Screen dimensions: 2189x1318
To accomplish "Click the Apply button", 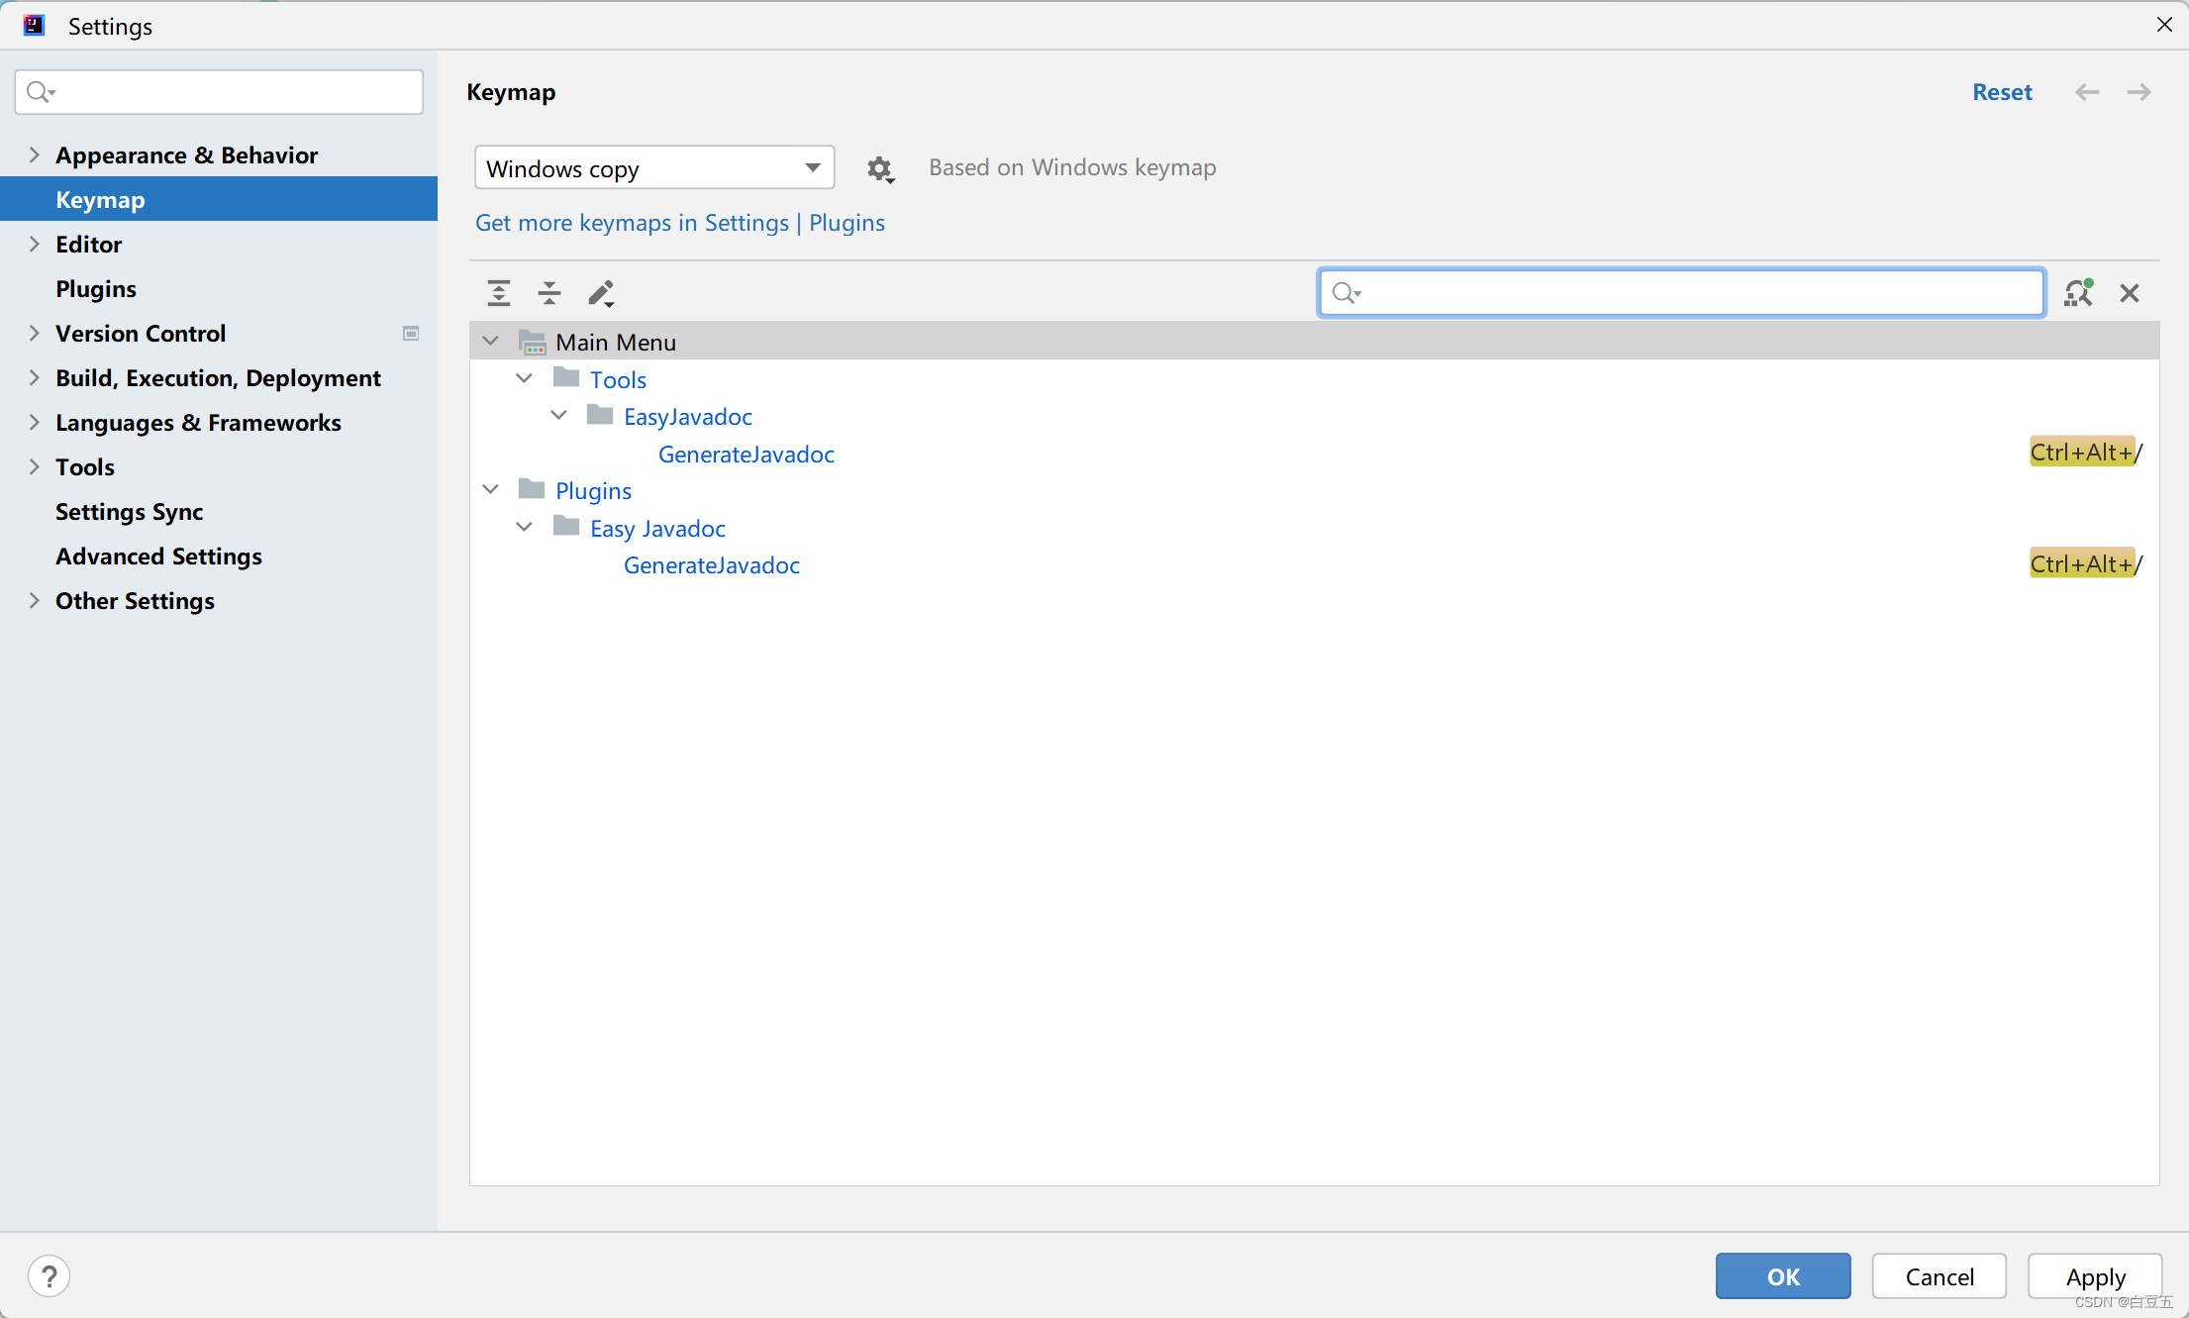I will pyautogui.click(x=2095, y=1276).
